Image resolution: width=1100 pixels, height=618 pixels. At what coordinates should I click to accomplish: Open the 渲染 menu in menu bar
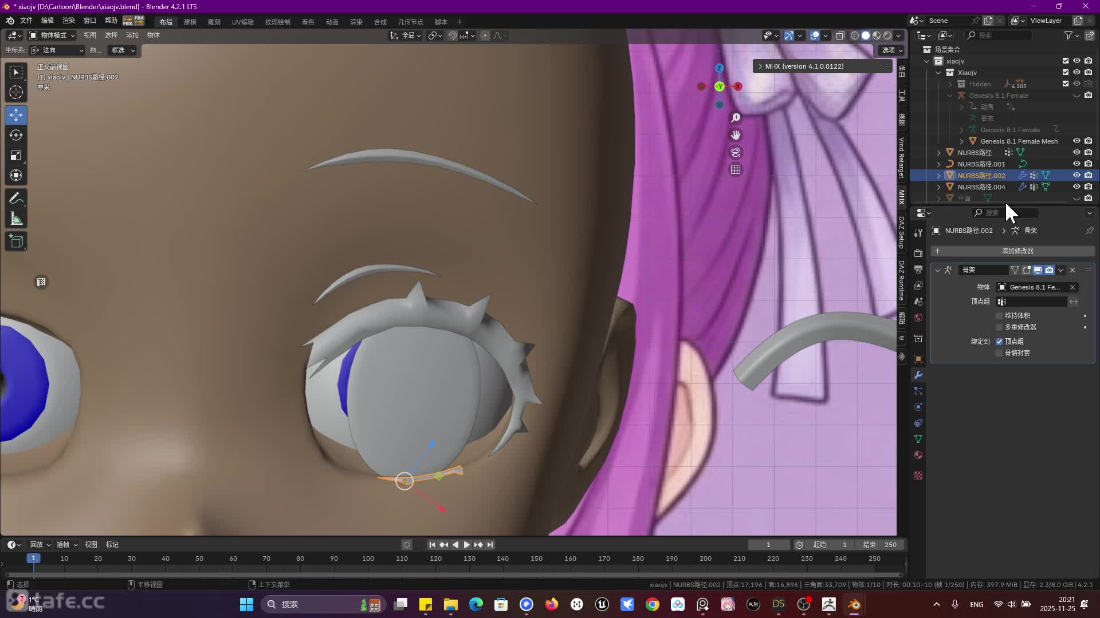coord(69,21)
